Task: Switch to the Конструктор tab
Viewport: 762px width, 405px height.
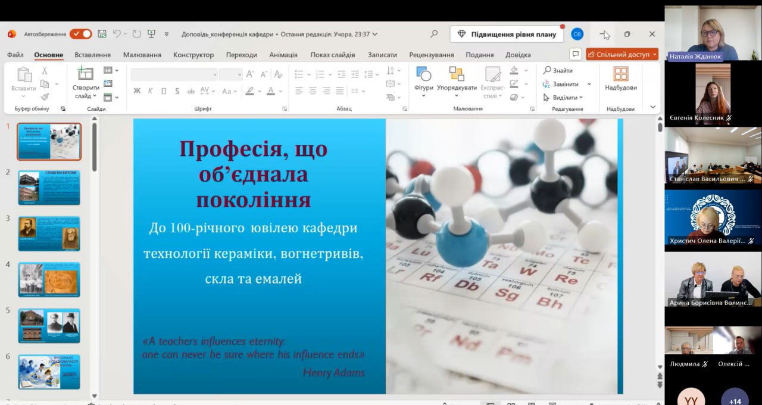Action: coord(193,55)
